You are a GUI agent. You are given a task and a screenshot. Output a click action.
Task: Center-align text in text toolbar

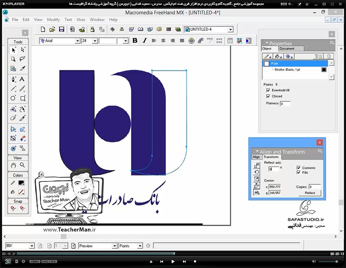coord(163,41)
